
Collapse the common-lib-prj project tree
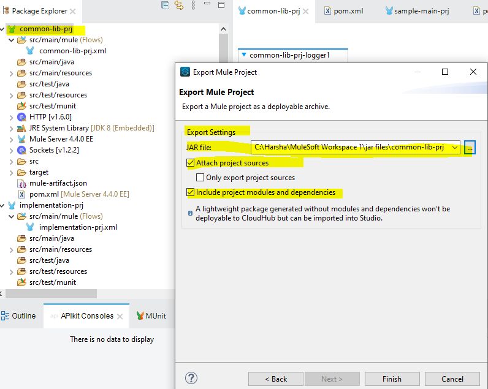click(2, 29)
